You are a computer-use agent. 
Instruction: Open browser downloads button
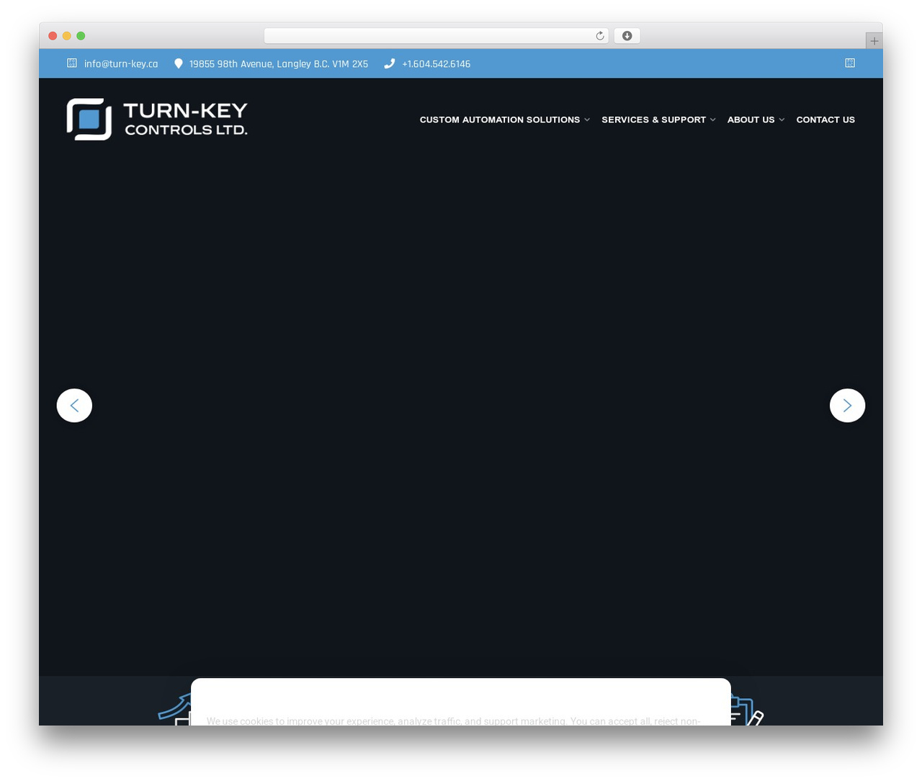[x=627, y=36]
